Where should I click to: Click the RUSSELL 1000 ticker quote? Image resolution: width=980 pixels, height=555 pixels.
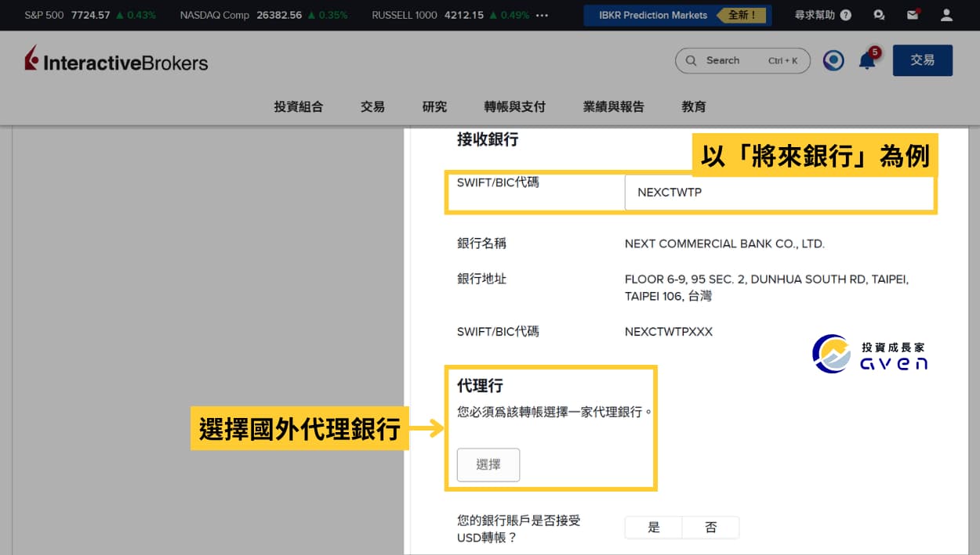pos(450,15)
